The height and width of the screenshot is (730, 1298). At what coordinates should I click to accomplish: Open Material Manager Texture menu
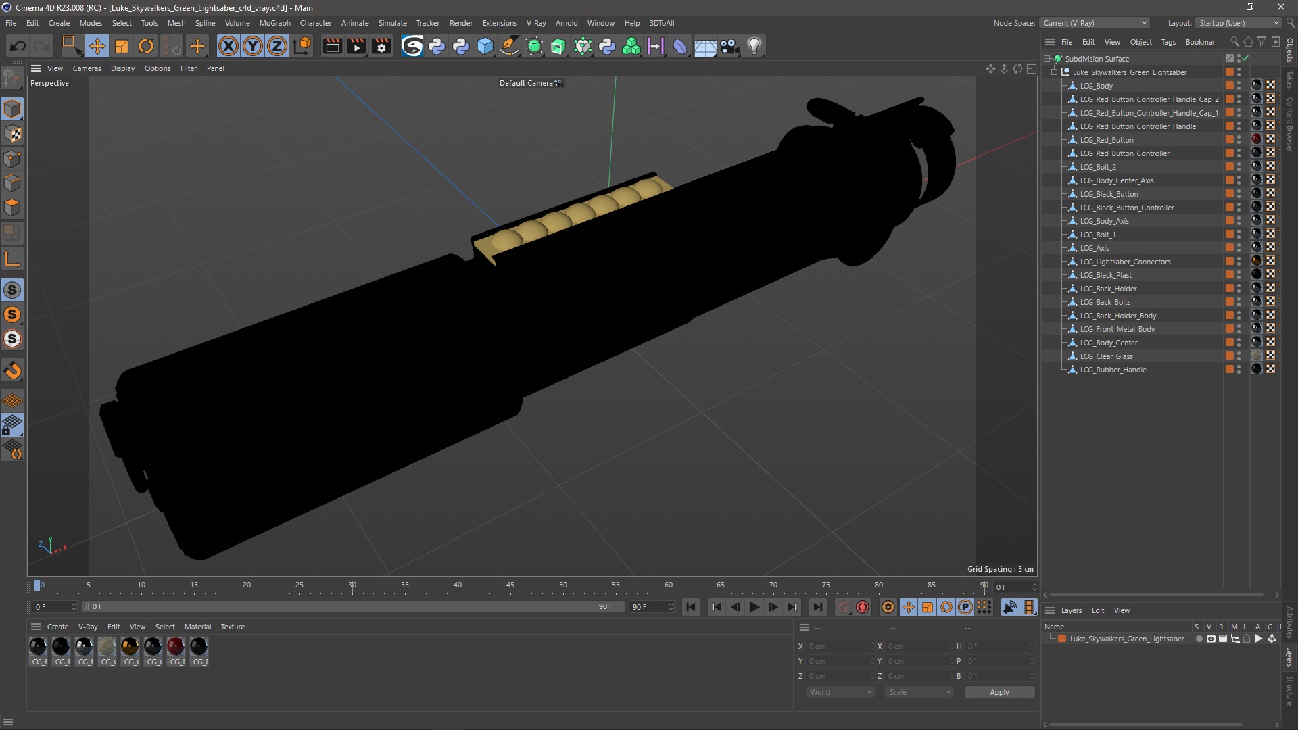(233, 627)
